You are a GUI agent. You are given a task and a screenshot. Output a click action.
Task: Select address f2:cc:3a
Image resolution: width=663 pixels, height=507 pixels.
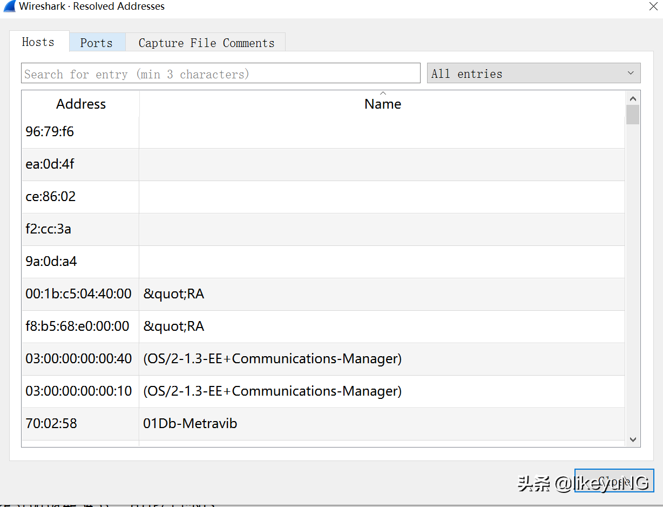[49, 229]
